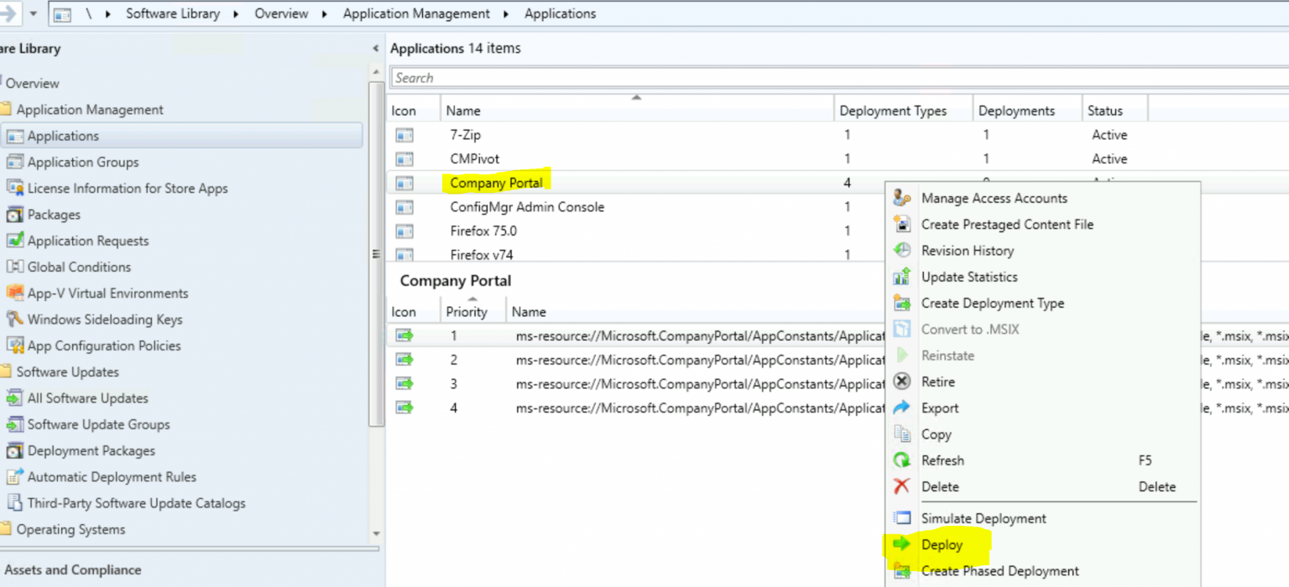Image resolution: width=1289 pixels, height=587 pixels.
Task: Click the Copy icon in the context menu
Action: tap(902, 434)
